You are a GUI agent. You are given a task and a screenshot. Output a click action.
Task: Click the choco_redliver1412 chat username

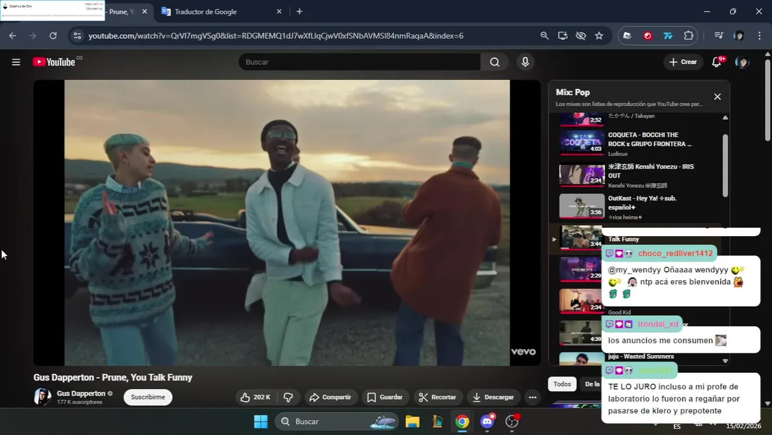pyautogui.click(x=675, y=254)
